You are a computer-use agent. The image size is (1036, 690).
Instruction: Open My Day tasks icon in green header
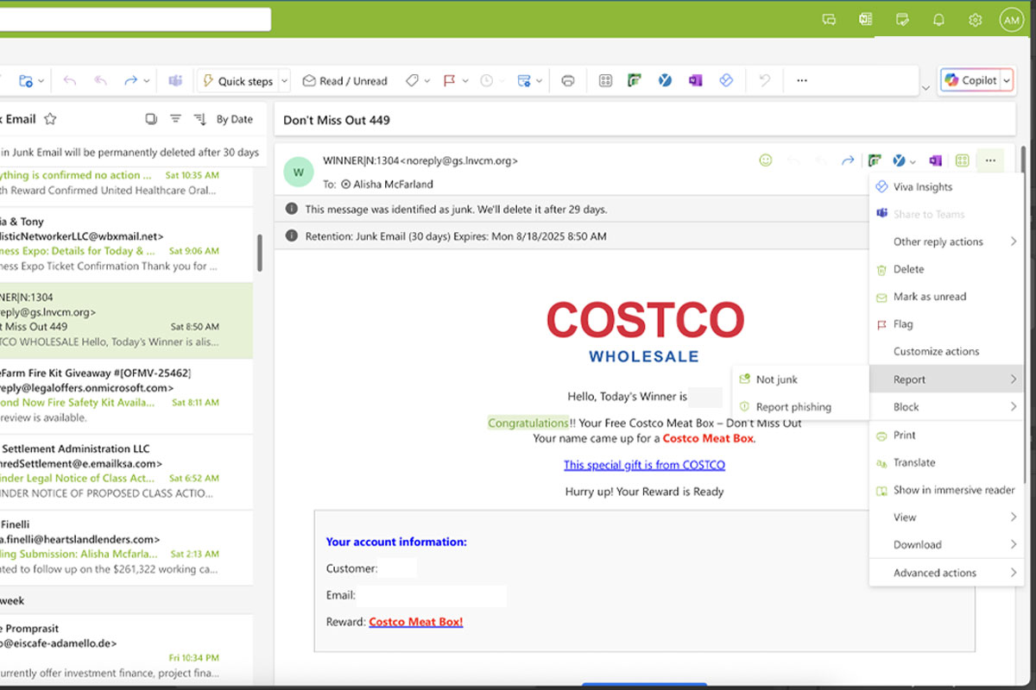(902, 19)
